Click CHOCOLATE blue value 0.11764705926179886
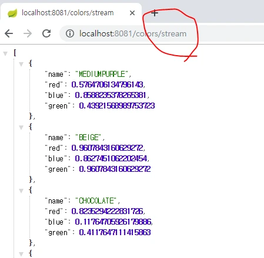The image size is (264, 258). coord(113,222)
